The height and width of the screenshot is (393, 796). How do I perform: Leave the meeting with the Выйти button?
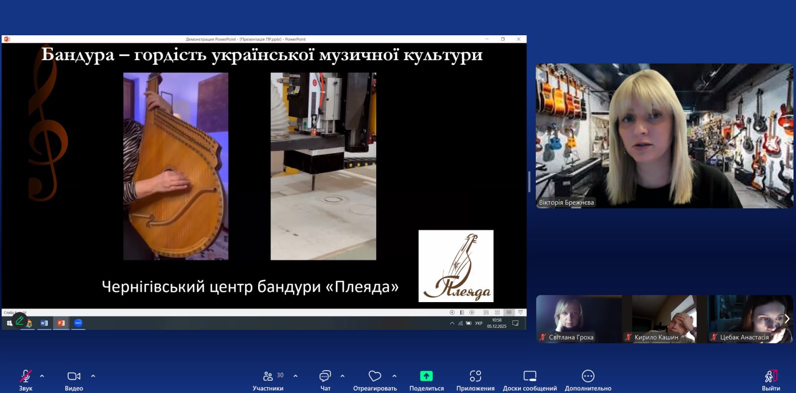coord(771,377)
